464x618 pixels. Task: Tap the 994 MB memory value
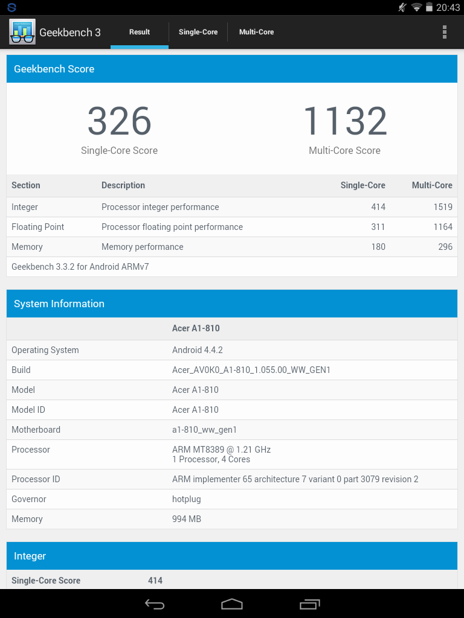click(187, 519)
